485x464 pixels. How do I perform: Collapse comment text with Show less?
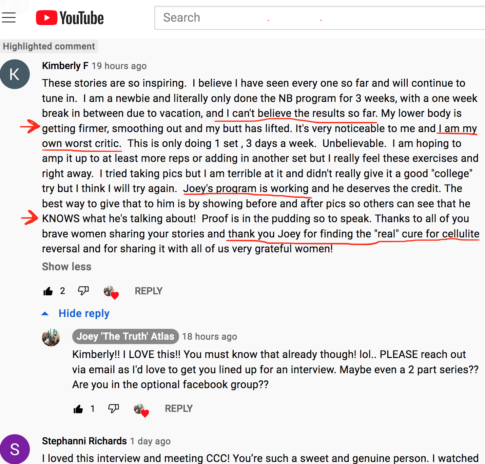[x=66, y=267]
